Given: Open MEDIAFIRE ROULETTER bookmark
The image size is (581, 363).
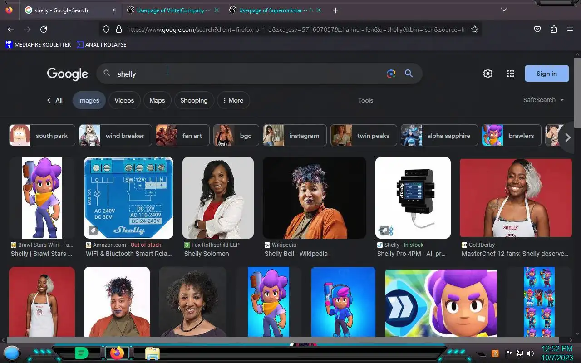Looking at the screenshot, I should point(38,44).
